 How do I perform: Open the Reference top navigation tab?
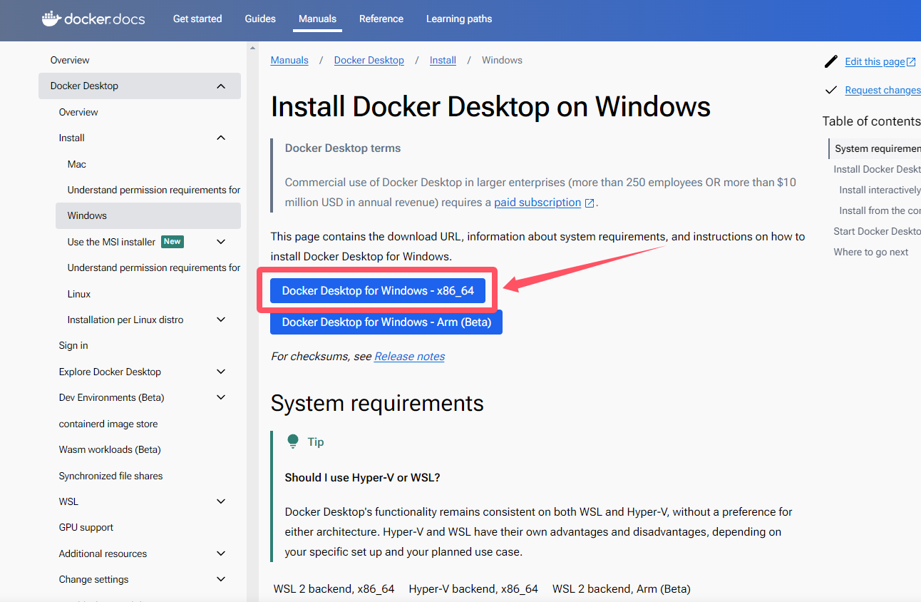pyautogui.click(x=381, y=19)
